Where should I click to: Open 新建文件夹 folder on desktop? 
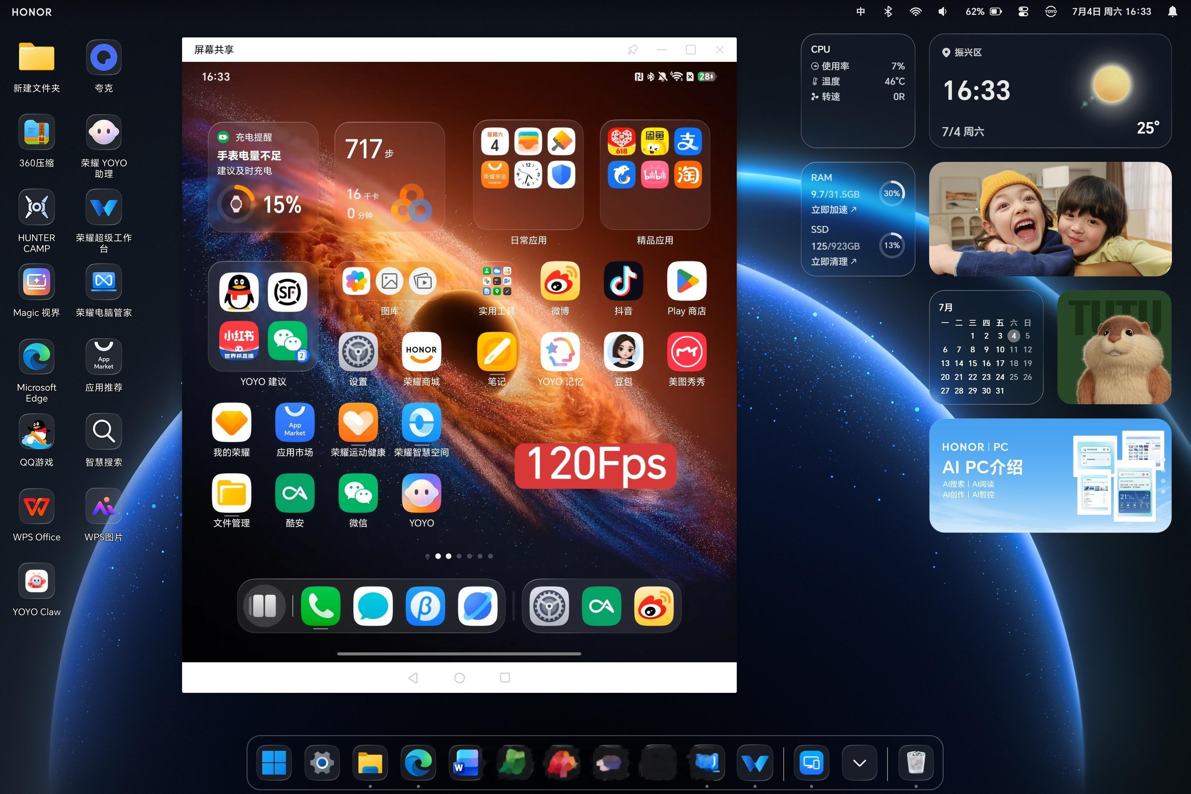point(37,57)
